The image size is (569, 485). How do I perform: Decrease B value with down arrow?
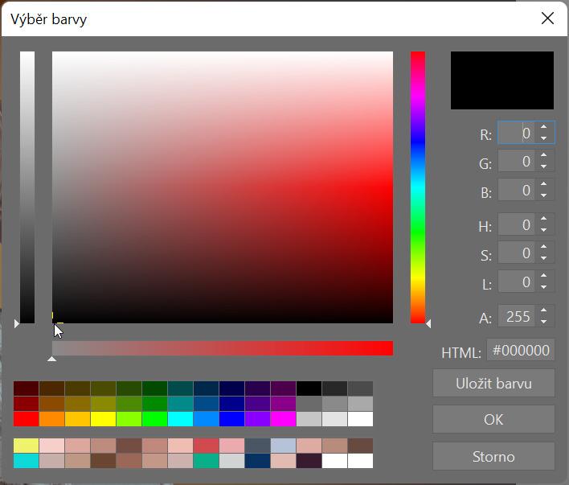pos(543,195)
